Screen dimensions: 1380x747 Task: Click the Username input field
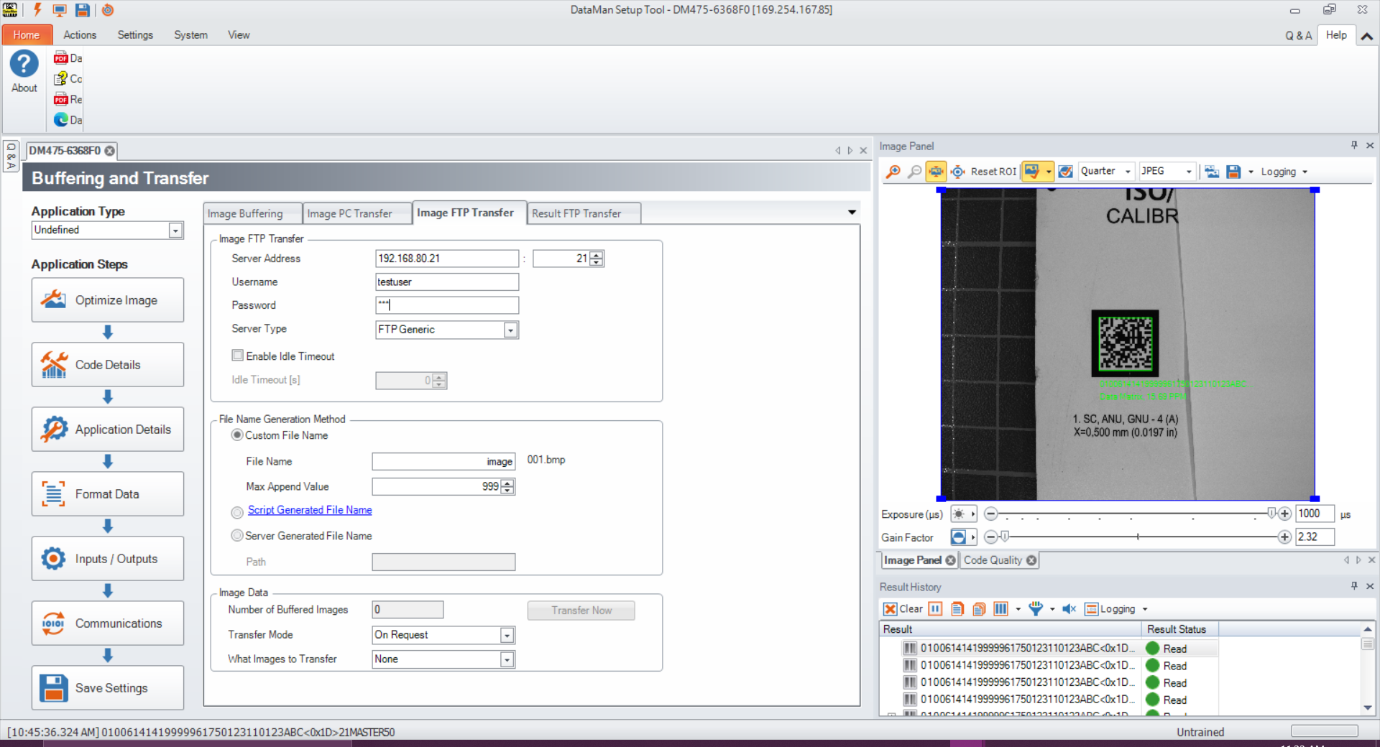(446, 282)
